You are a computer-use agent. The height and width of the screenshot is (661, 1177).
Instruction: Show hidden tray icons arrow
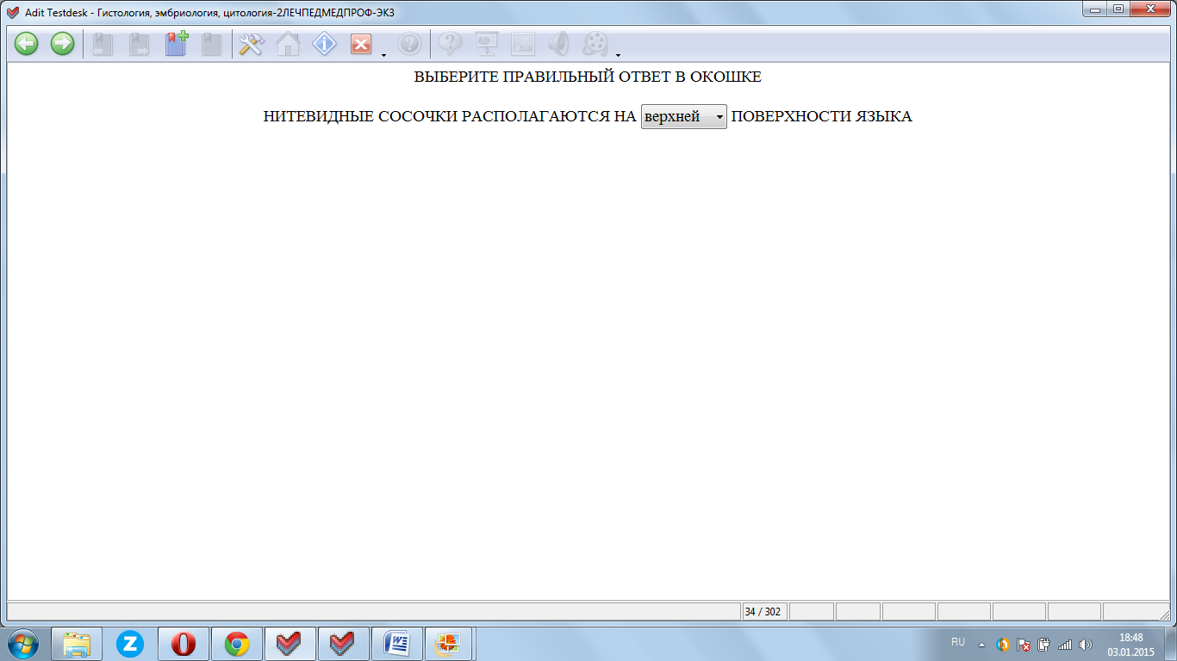pyautogui.click(x=981, y=644)
